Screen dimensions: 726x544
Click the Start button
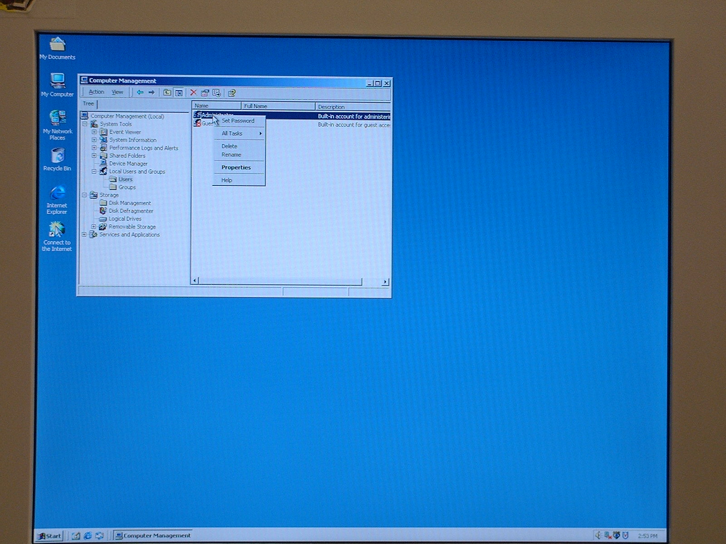tap(49, 535)
